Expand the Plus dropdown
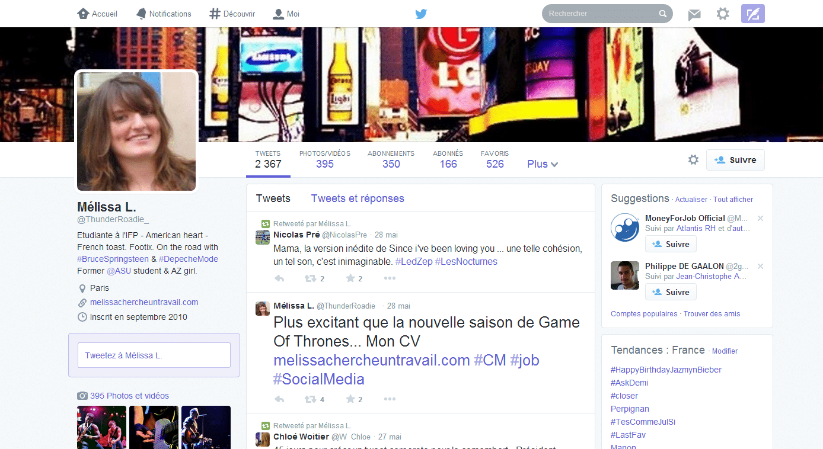 coord(543,164)
